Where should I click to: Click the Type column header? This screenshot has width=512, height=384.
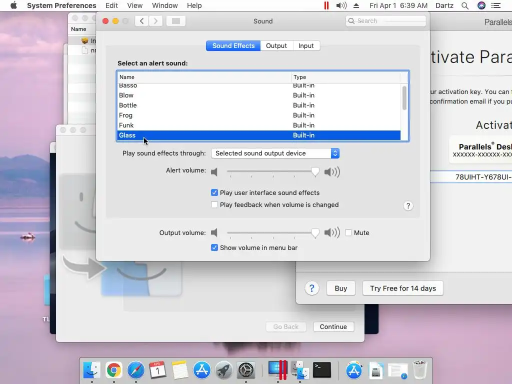point(346,77)
